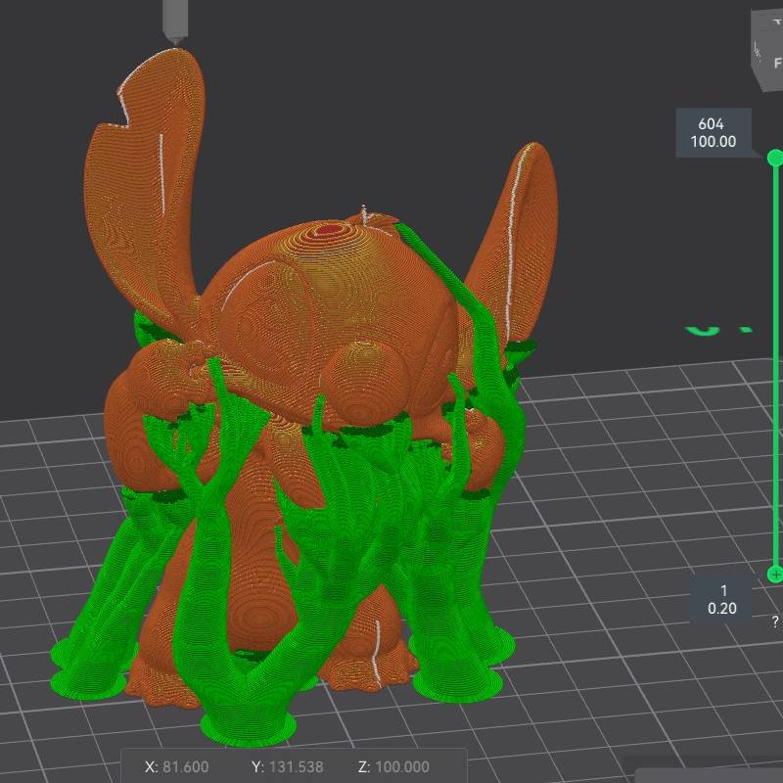The image size is (783, 783).
Task: Click the view orientation cube
Action: [x=767, y=49]
